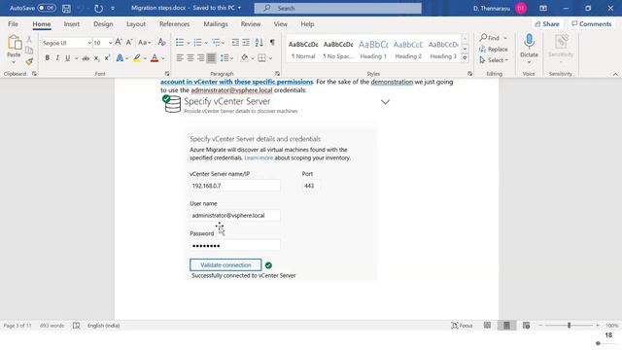Toggle Subscript formatting

click(97, 58)
